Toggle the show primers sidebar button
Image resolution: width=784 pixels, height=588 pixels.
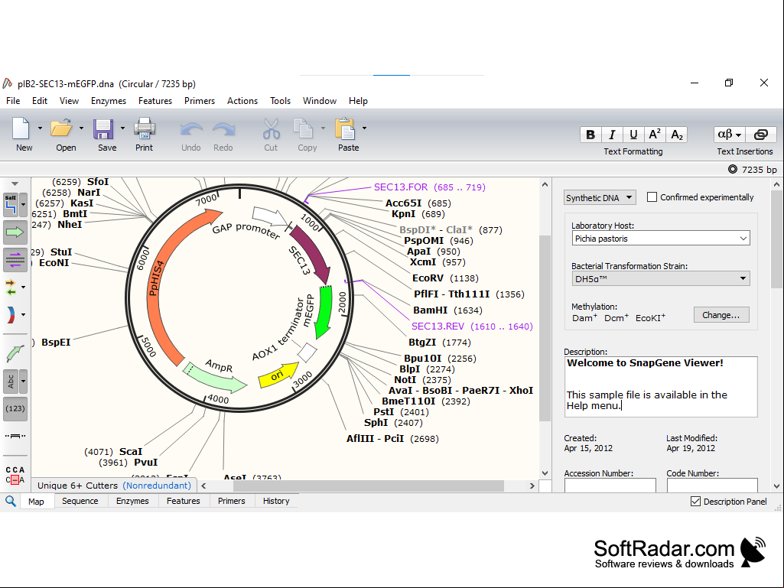(x=15, y=259)
